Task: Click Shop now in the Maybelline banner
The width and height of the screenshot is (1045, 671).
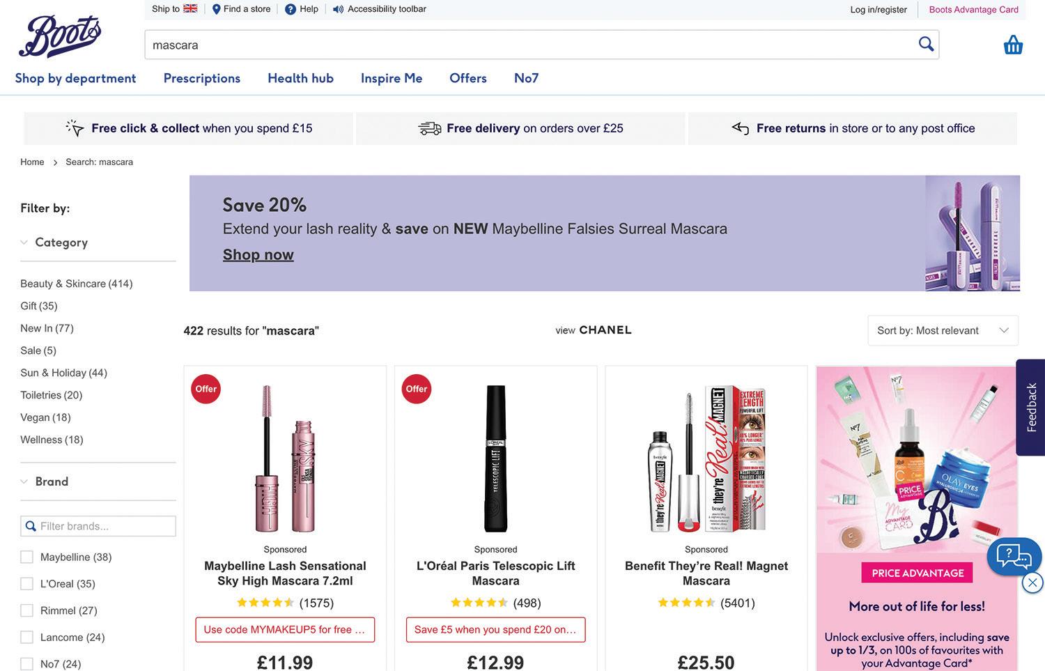Action: pos(258,254)
